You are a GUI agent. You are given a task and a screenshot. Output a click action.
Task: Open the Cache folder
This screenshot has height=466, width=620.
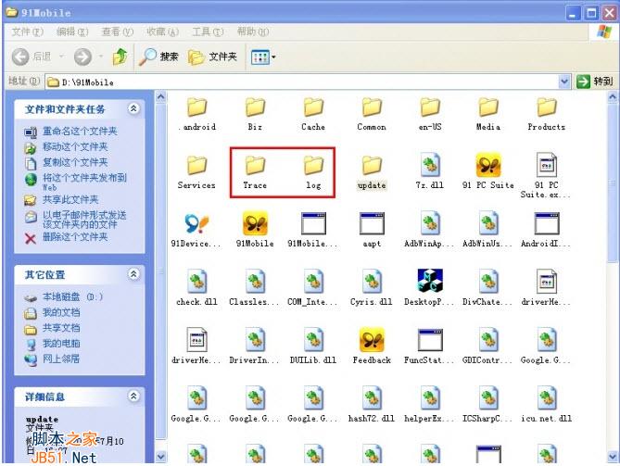[313, 114]
